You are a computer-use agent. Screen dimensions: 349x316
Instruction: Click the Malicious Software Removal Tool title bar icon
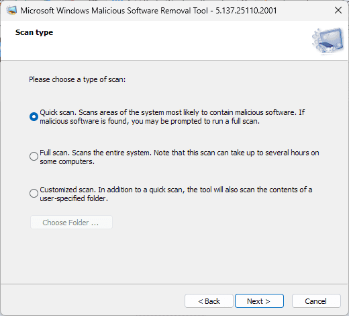(x=11, y=10)
